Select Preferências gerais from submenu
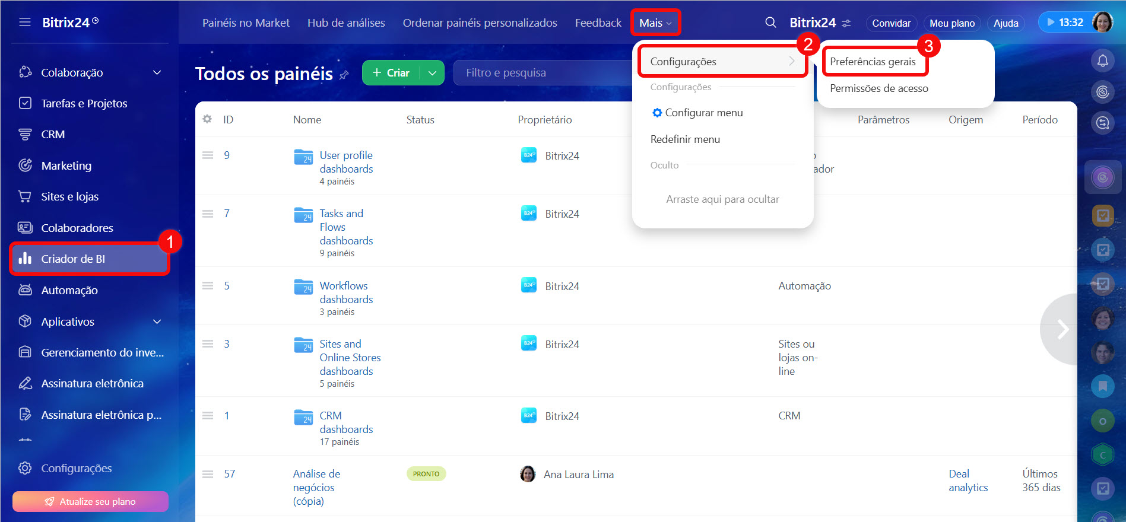1126x522 pixels. 873,62
